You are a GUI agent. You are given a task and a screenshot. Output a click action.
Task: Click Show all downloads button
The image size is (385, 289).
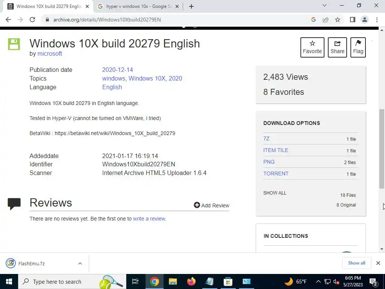356,263
